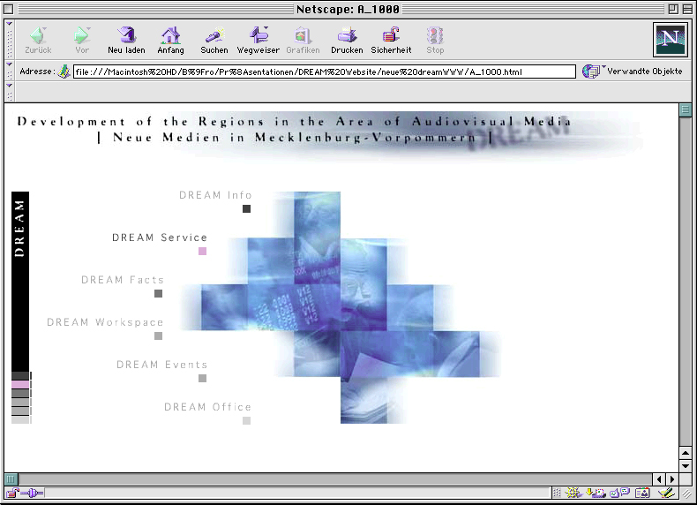Click the Wegweiser guide icon
The height and width of the screenshot is (505, 697).
click(259, 36)
